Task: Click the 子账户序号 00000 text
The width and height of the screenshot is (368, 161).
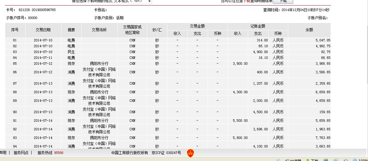Action: click(21, 18)
